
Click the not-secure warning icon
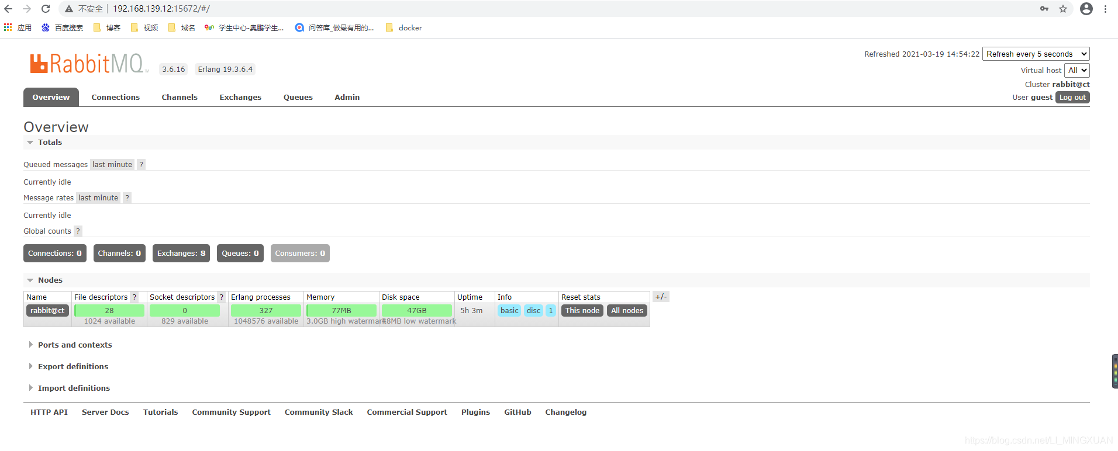coord(69,9)
